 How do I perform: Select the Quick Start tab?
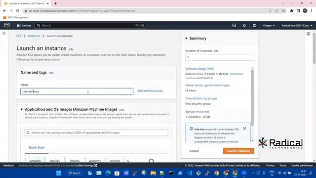[37, 147]
